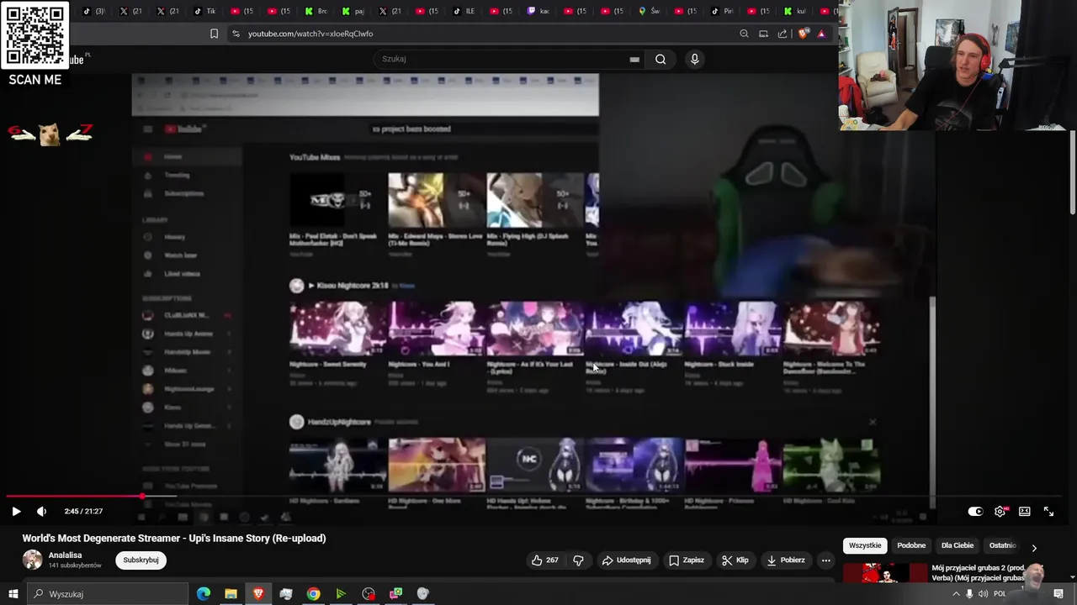Switch to the TikTok "Piri" tab

point(724,11)
